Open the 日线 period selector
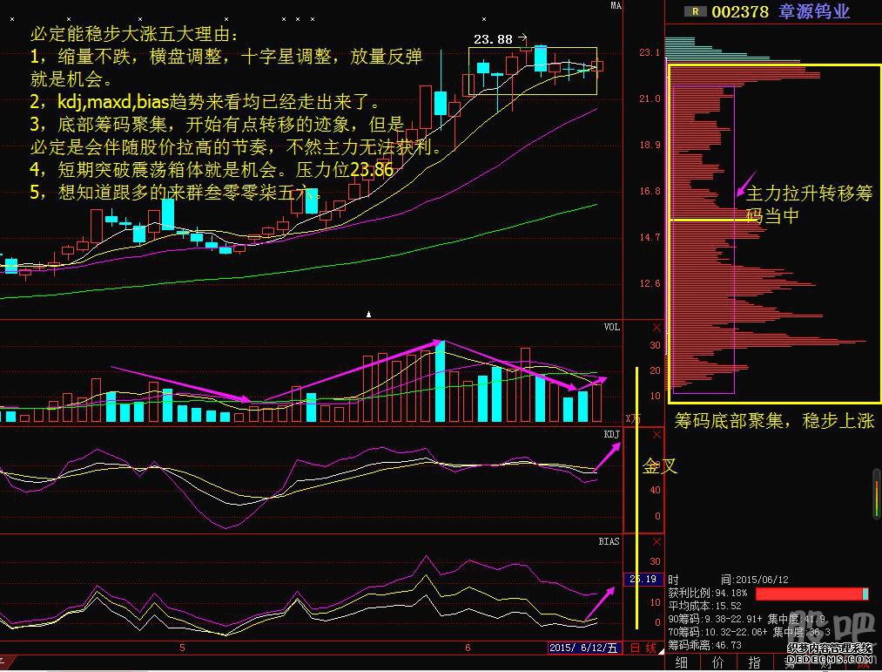Viewport: 882px width, 672px height. [x=643, y=648]
